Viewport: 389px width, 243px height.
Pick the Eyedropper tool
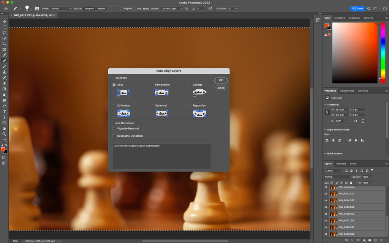[x=5, y=55]
